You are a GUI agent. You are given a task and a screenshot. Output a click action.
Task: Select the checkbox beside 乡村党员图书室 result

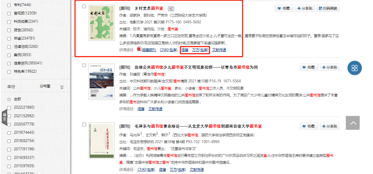84,6
